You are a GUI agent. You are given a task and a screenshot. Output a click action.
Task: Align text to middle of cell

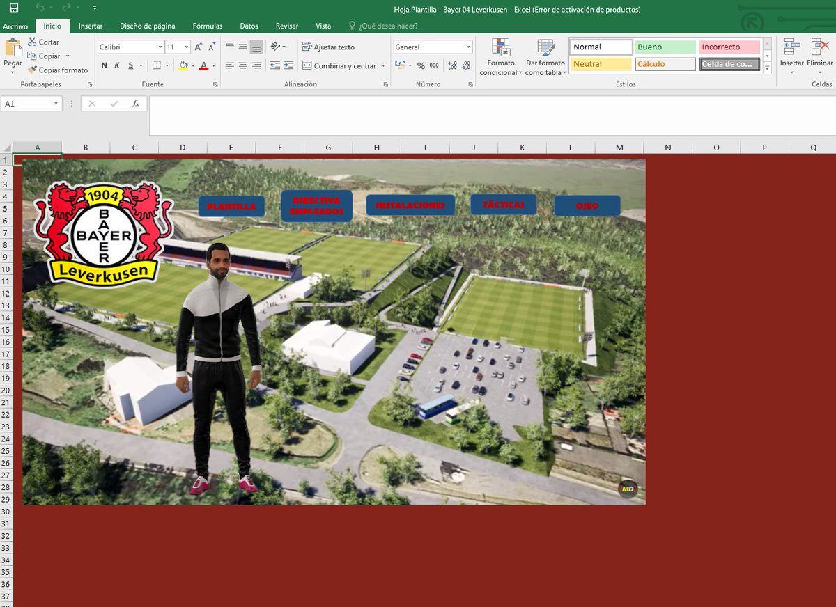pyautogui.click(x=243, y=47)
